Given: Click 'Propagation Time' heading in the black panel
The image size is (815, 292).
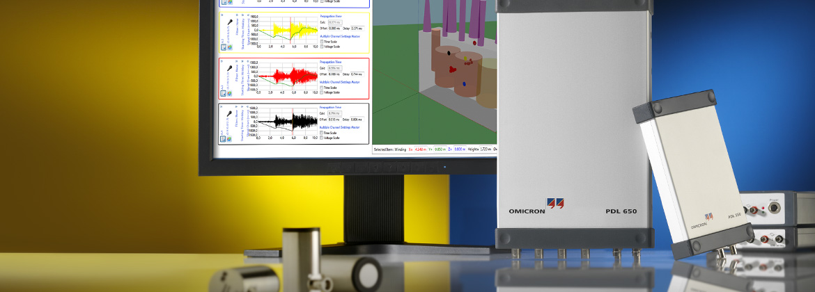Looking at the screenshot, I should pyautogui.click(x=331, y=107).
